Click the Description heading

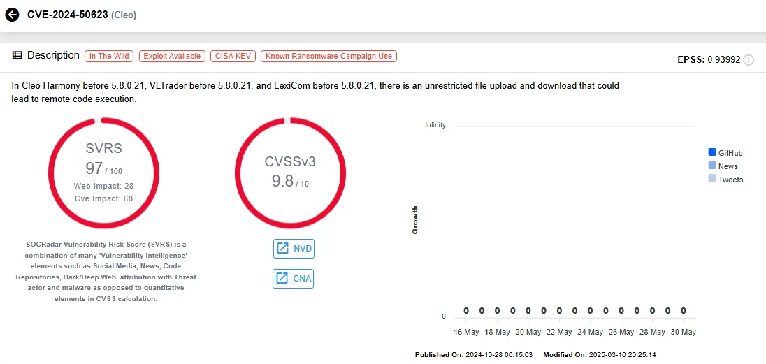(53, 55)
